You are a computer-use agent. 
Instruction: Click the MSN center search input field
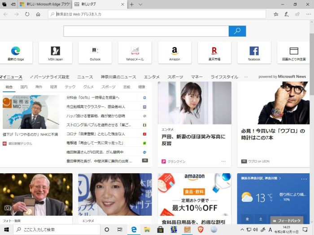[x=146, y=31]
